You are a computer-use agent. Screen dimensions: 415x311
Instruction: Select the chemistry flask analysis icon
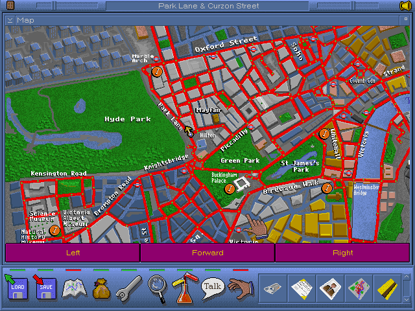[185, 286]
